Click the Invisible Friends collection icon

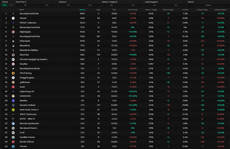(x=13, y=137)
